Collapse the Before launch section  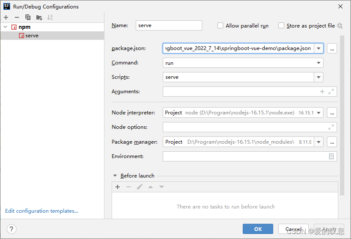(115, 176)
